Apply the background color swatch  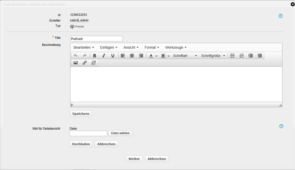(x=163, y=56)
